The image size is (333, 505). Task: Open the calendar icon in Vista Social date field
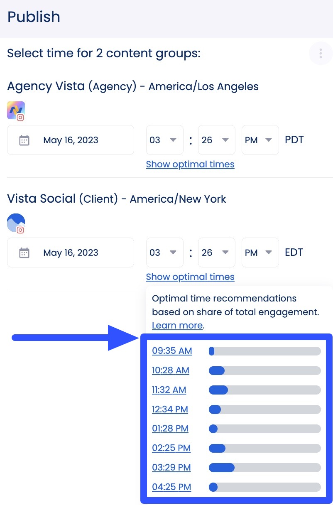[24, 252]
